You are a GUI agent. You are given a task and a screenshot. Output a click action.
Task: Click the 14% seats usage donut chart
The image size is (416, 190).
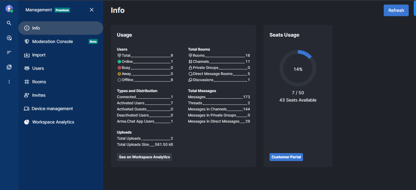coord(298,68)
